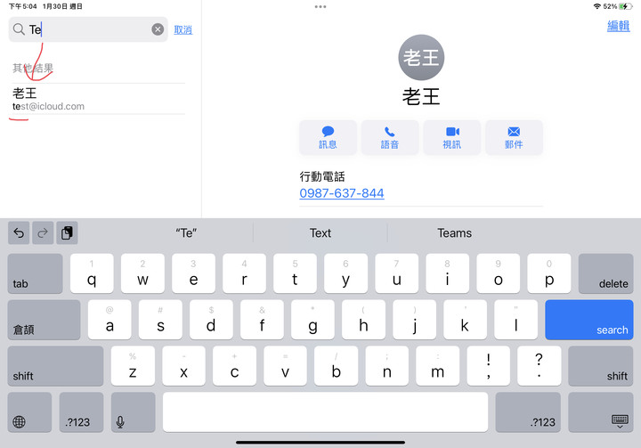This screenshot has width=641, height=448.
Task: Tap the p key
Action: click(x=549, y=273)
